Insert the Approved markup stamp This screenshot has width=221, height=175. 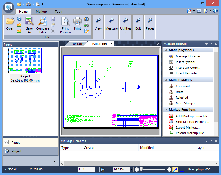click(x=182, y=86)
